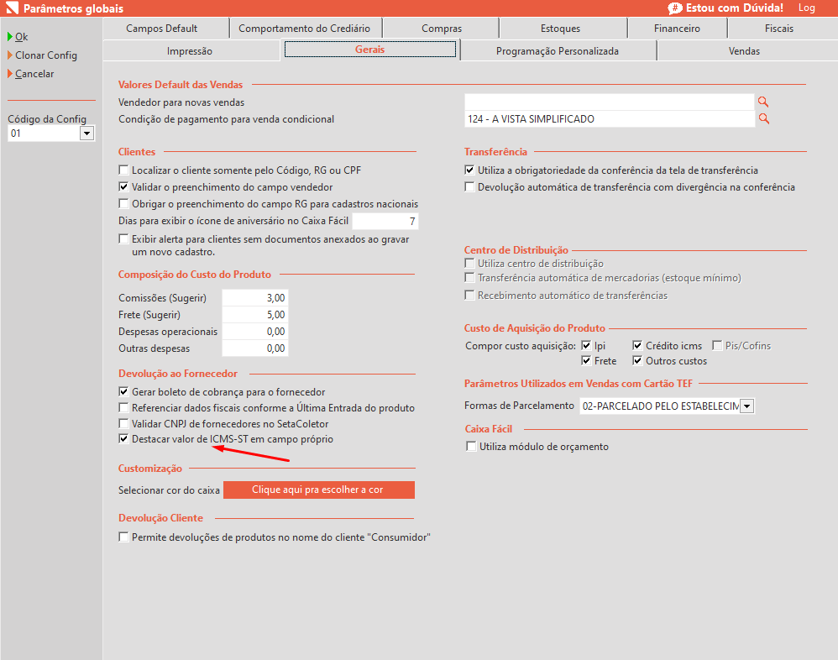Click the Estou com Dúvida chat icon

675,8
